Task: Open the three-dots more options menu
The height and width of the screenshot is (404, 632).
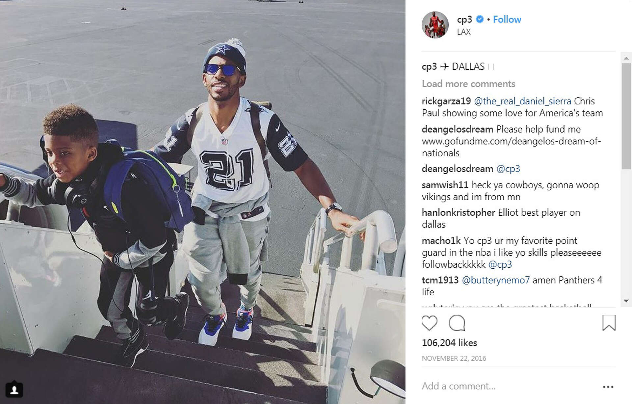Action: coord(608,387)
